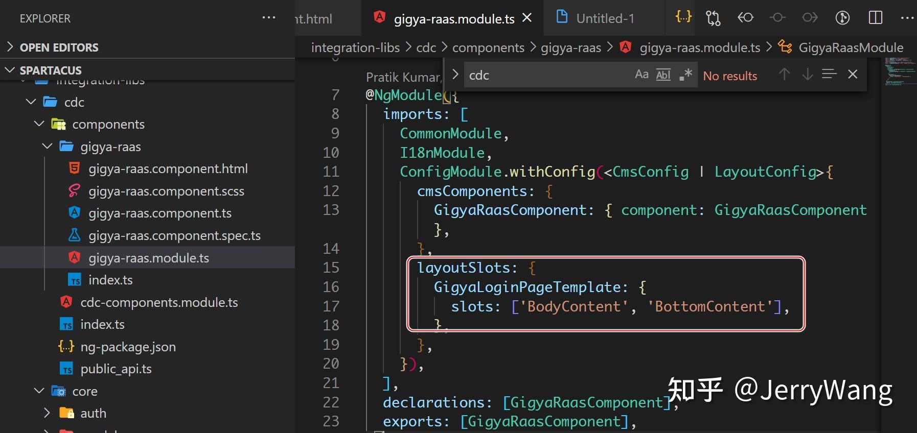Open gigya-raas.component.scss file
This screenshot has width=917, height=433.
click(166, 191)
